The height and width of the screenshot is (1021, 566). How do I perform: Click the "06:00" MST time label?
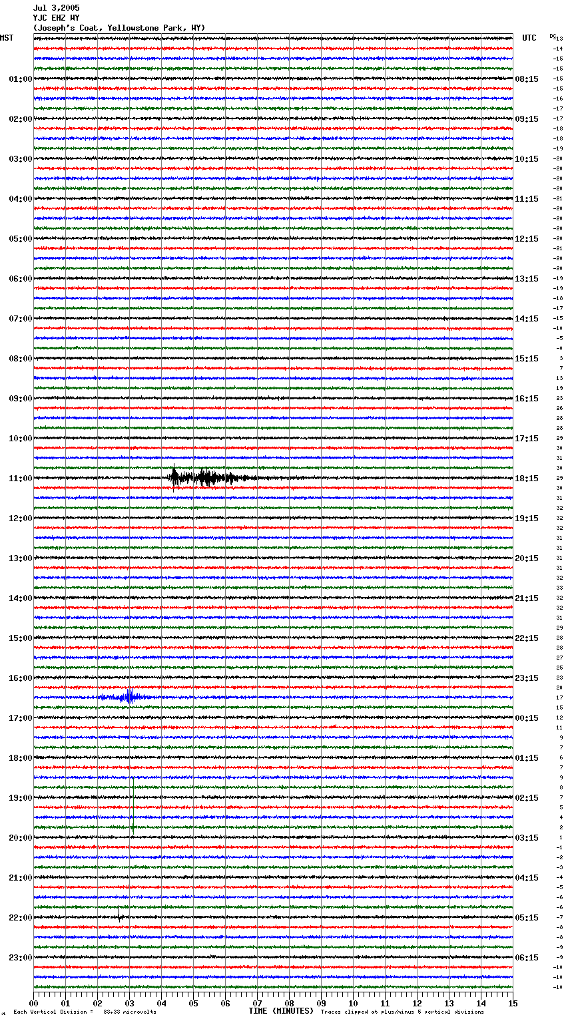pos(21,279)
